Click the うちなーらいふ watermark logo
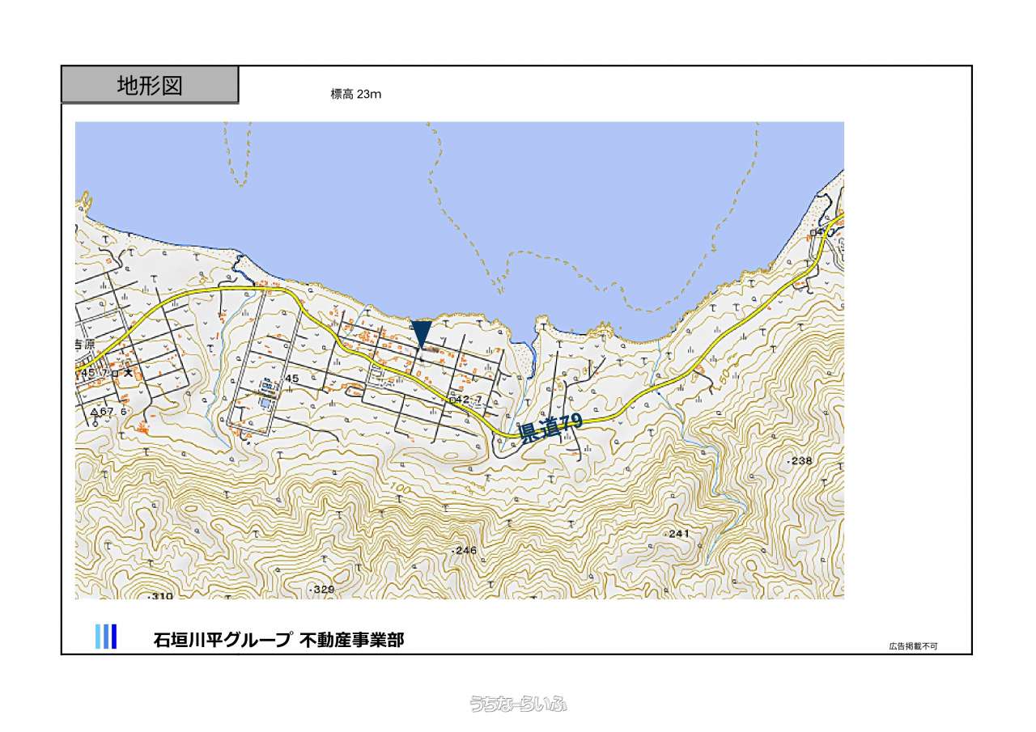Screen dimensions: 1036x732 (x=518, y=704)
